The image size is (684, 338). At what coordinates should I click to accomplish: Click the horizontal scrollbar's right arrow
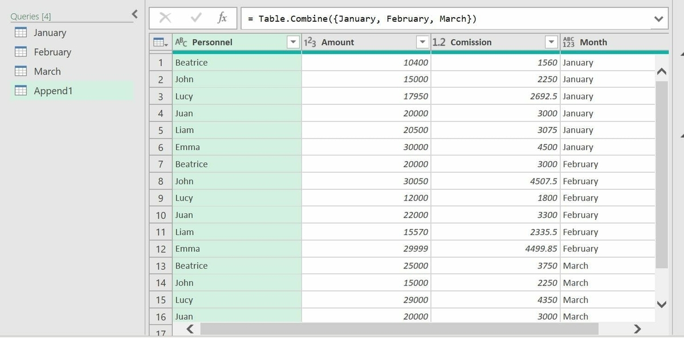tap(637, 329)
